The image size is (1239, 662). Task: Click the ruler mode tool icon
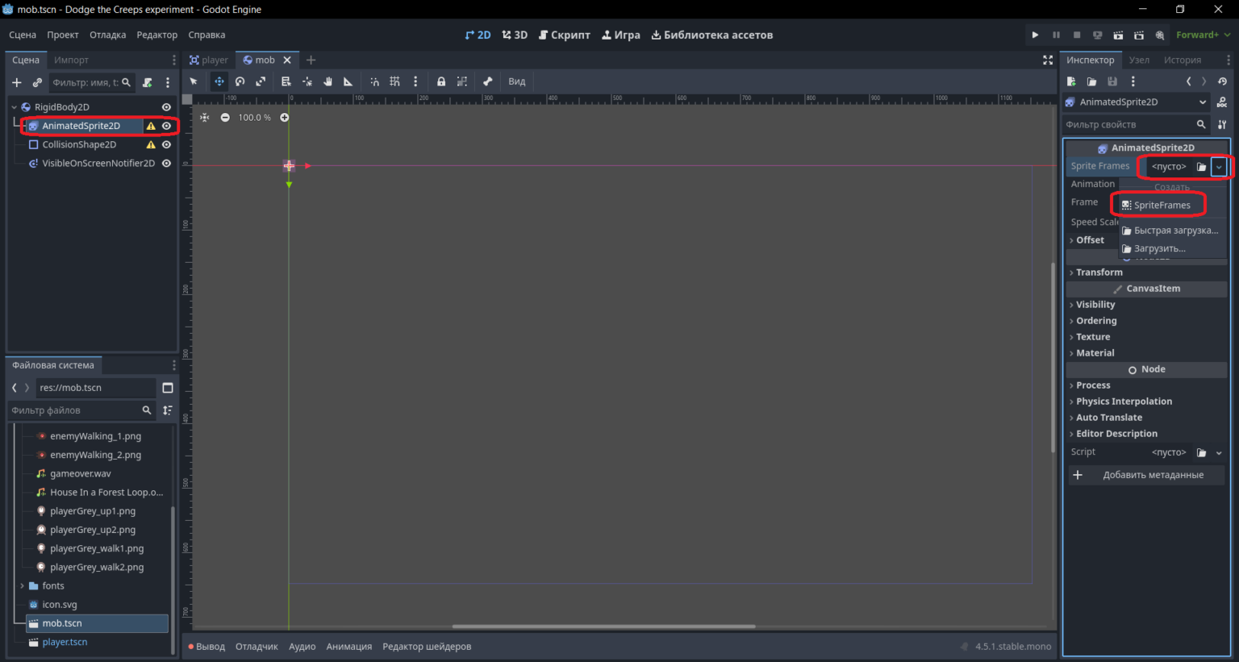(348, 81)
